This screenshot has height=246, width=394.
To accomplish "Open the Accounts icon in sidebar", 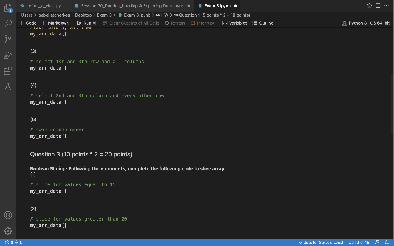I will (x=8, y=215).
